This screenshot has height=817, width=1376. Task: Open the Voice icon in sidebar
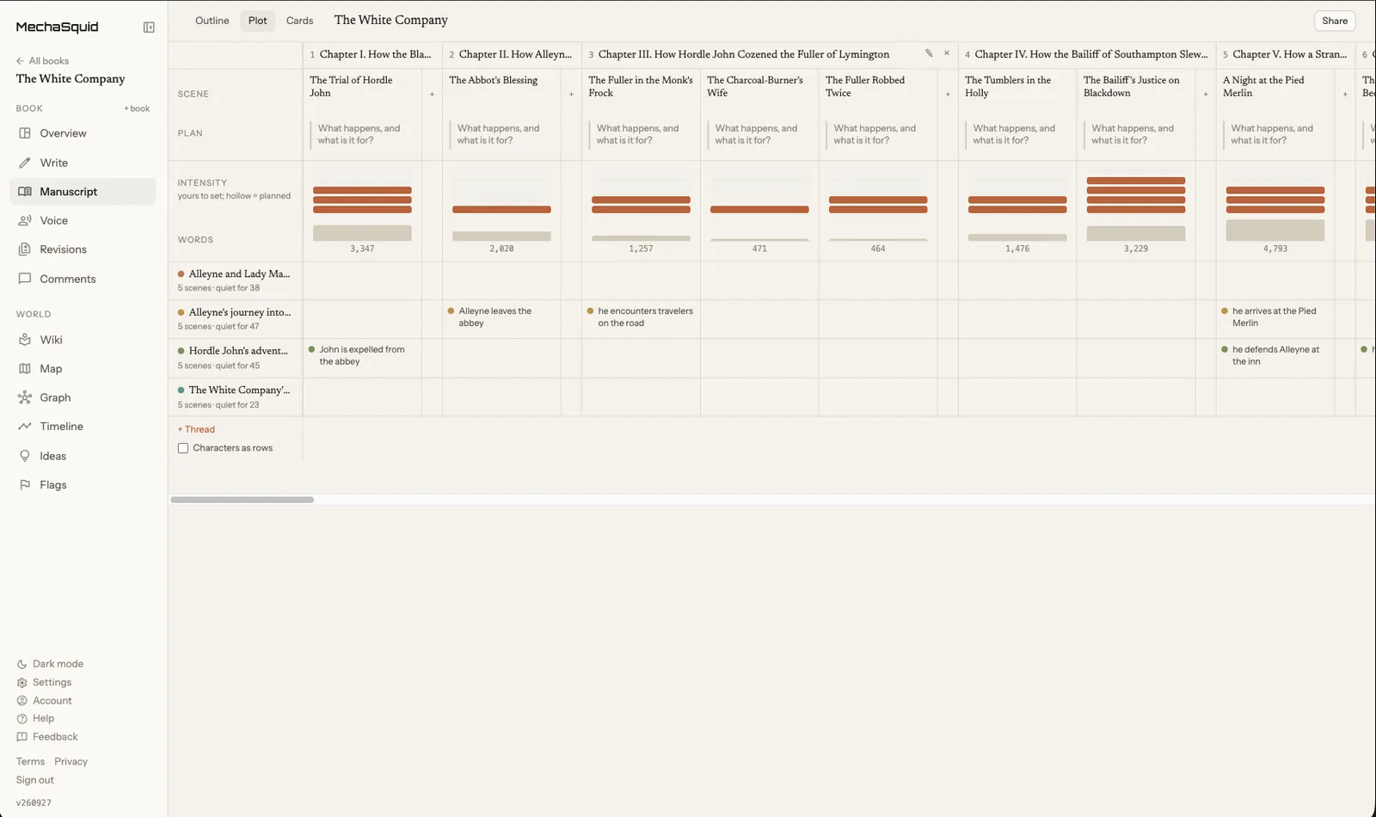point(25,220)
